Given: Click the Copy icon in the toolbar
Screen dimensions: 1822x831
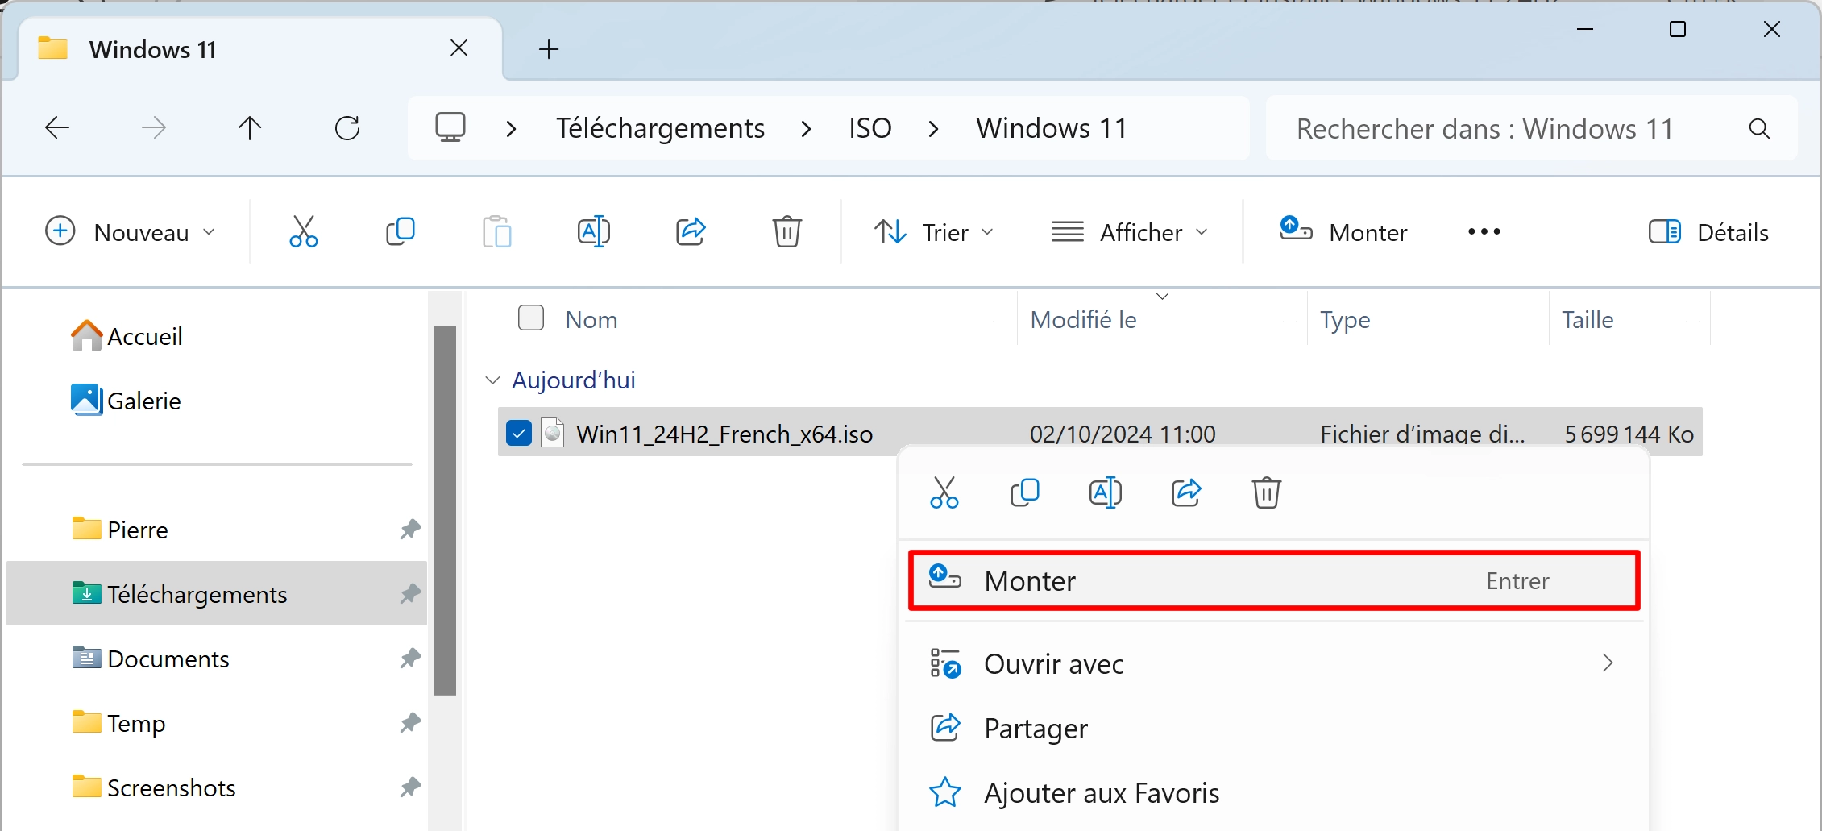Looking at the screenshot, I should coord(401,232).
